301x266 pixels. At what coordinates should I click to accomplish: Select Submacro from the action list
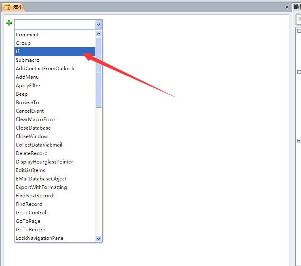55,60
